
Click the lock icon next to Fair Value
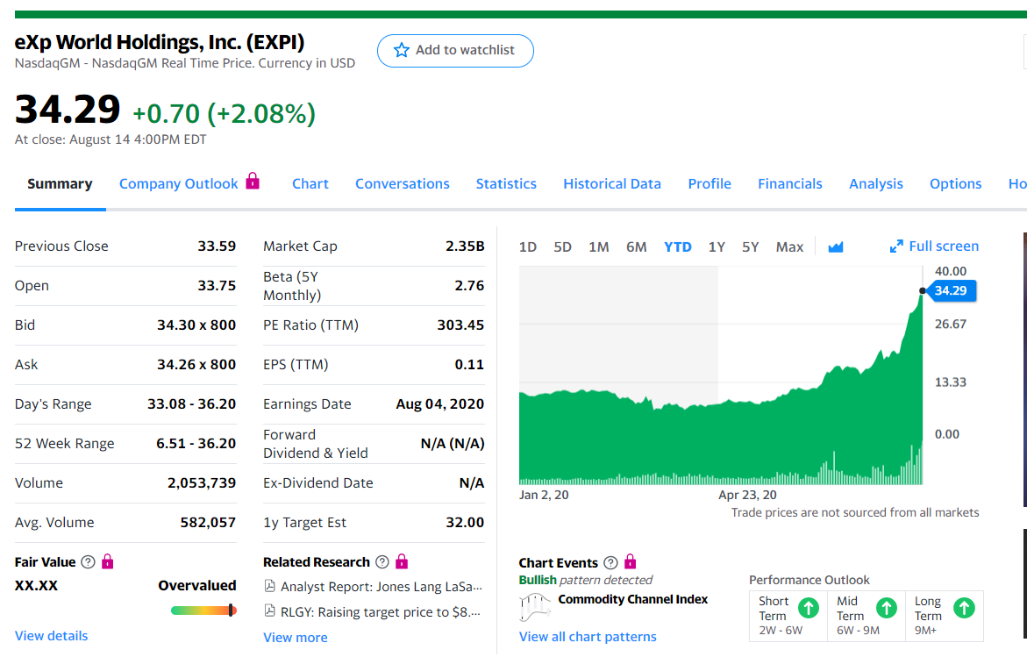107,561
